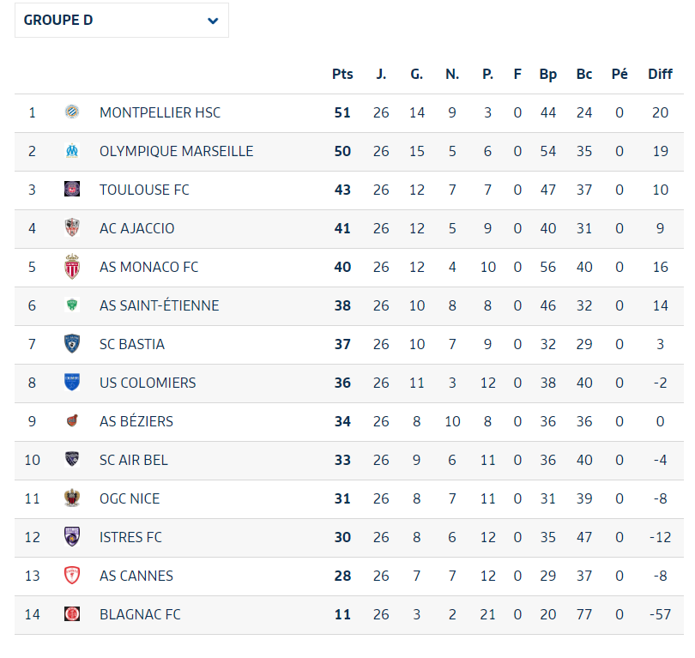This screenshot has height=658, width=695.
Task: Click the US Colomiers blue crest
Action: pos(72,383)
